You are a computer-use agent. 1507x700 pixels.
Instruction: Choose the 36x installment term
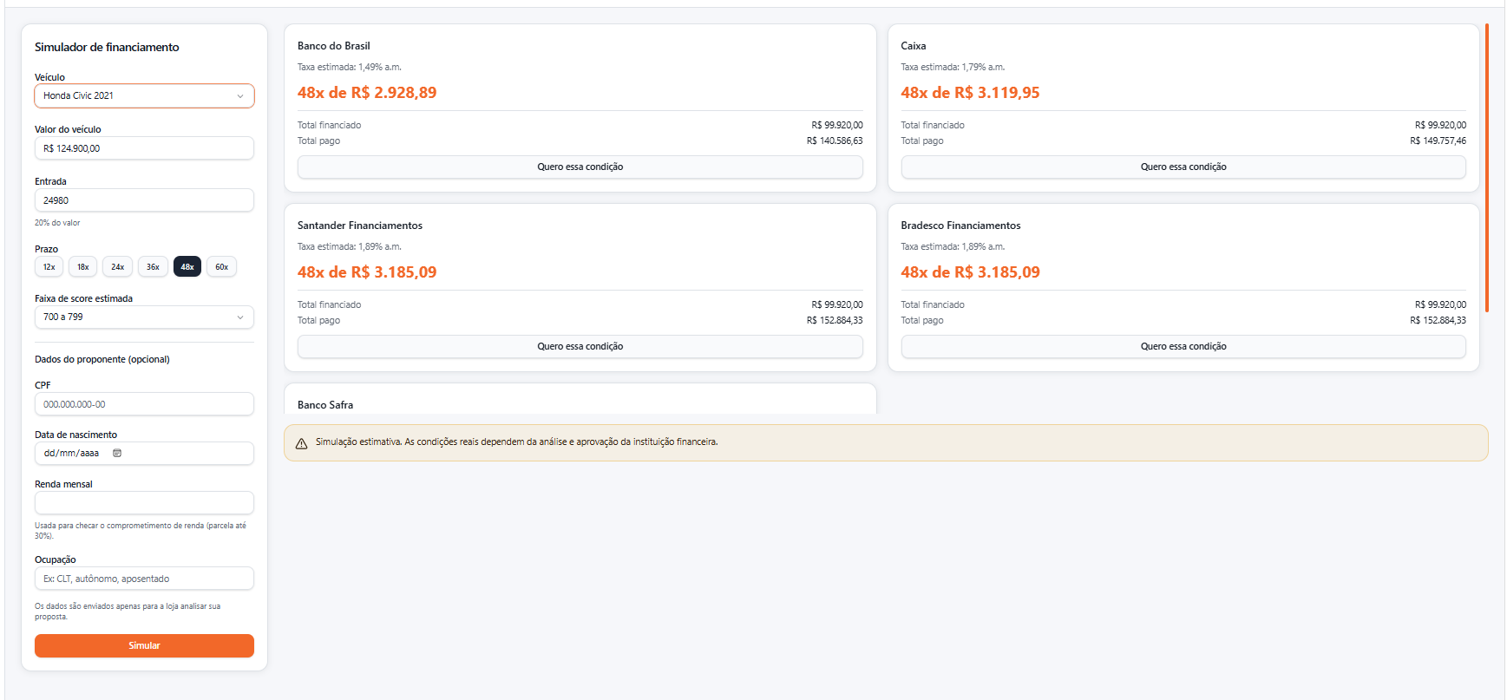click(153, 267)
